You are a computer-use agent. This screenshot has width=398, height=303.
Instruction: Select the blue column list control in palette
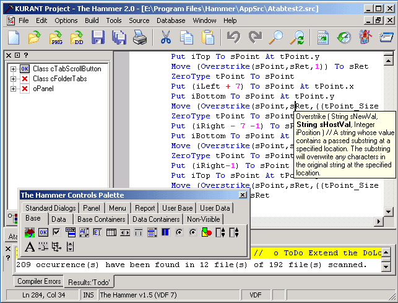[x=165, y=232]
